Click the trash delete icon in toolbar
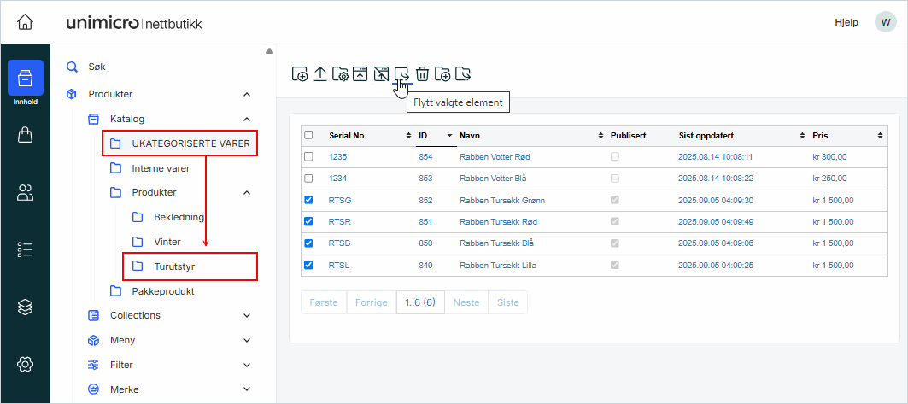908x404 pixels. click(x=422, y=74)
